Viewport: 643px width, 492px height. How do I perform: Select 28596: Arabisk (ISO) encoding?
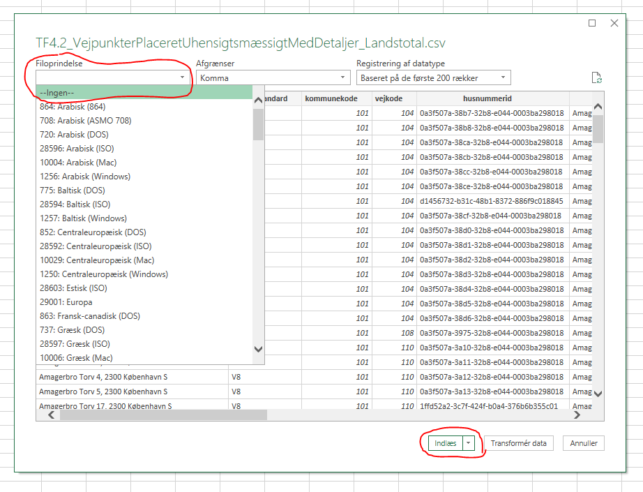(x=144, y=149)
